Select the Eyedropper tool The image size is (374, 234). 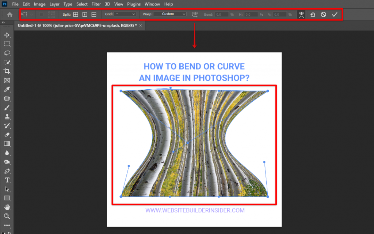7,89
